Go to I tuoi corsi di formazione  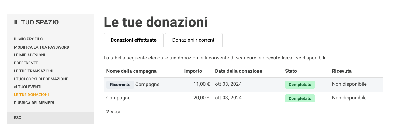click(41, 79)
